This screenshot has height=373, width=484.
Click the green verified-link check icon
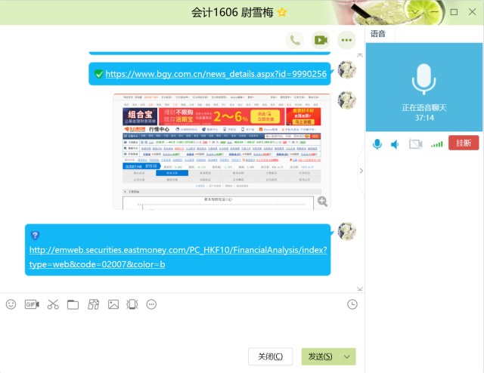point(99,74)
